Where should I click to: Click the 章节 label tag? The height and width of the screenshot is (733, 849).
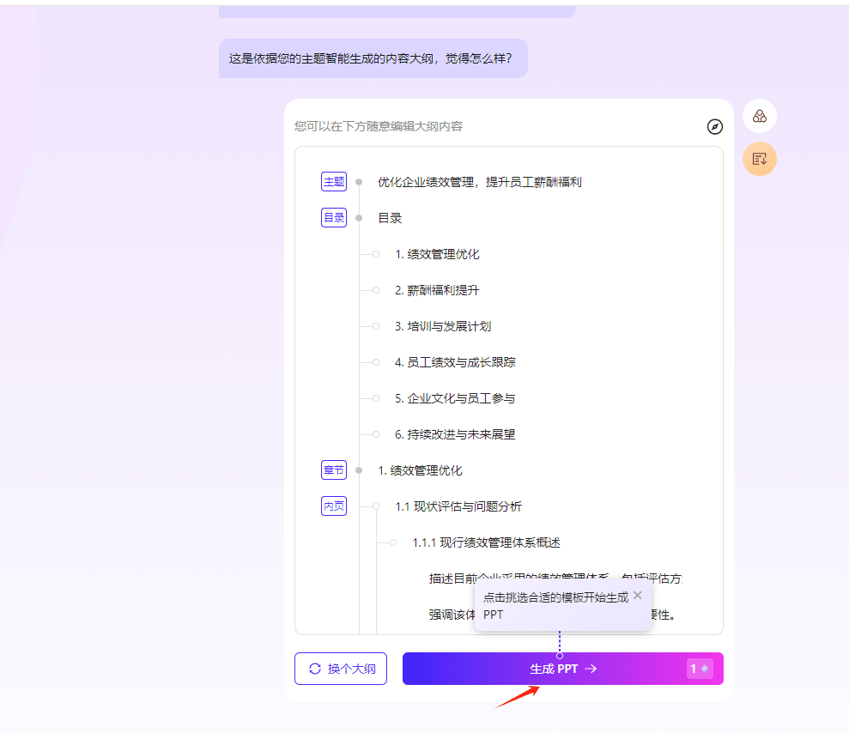point(333,470)
